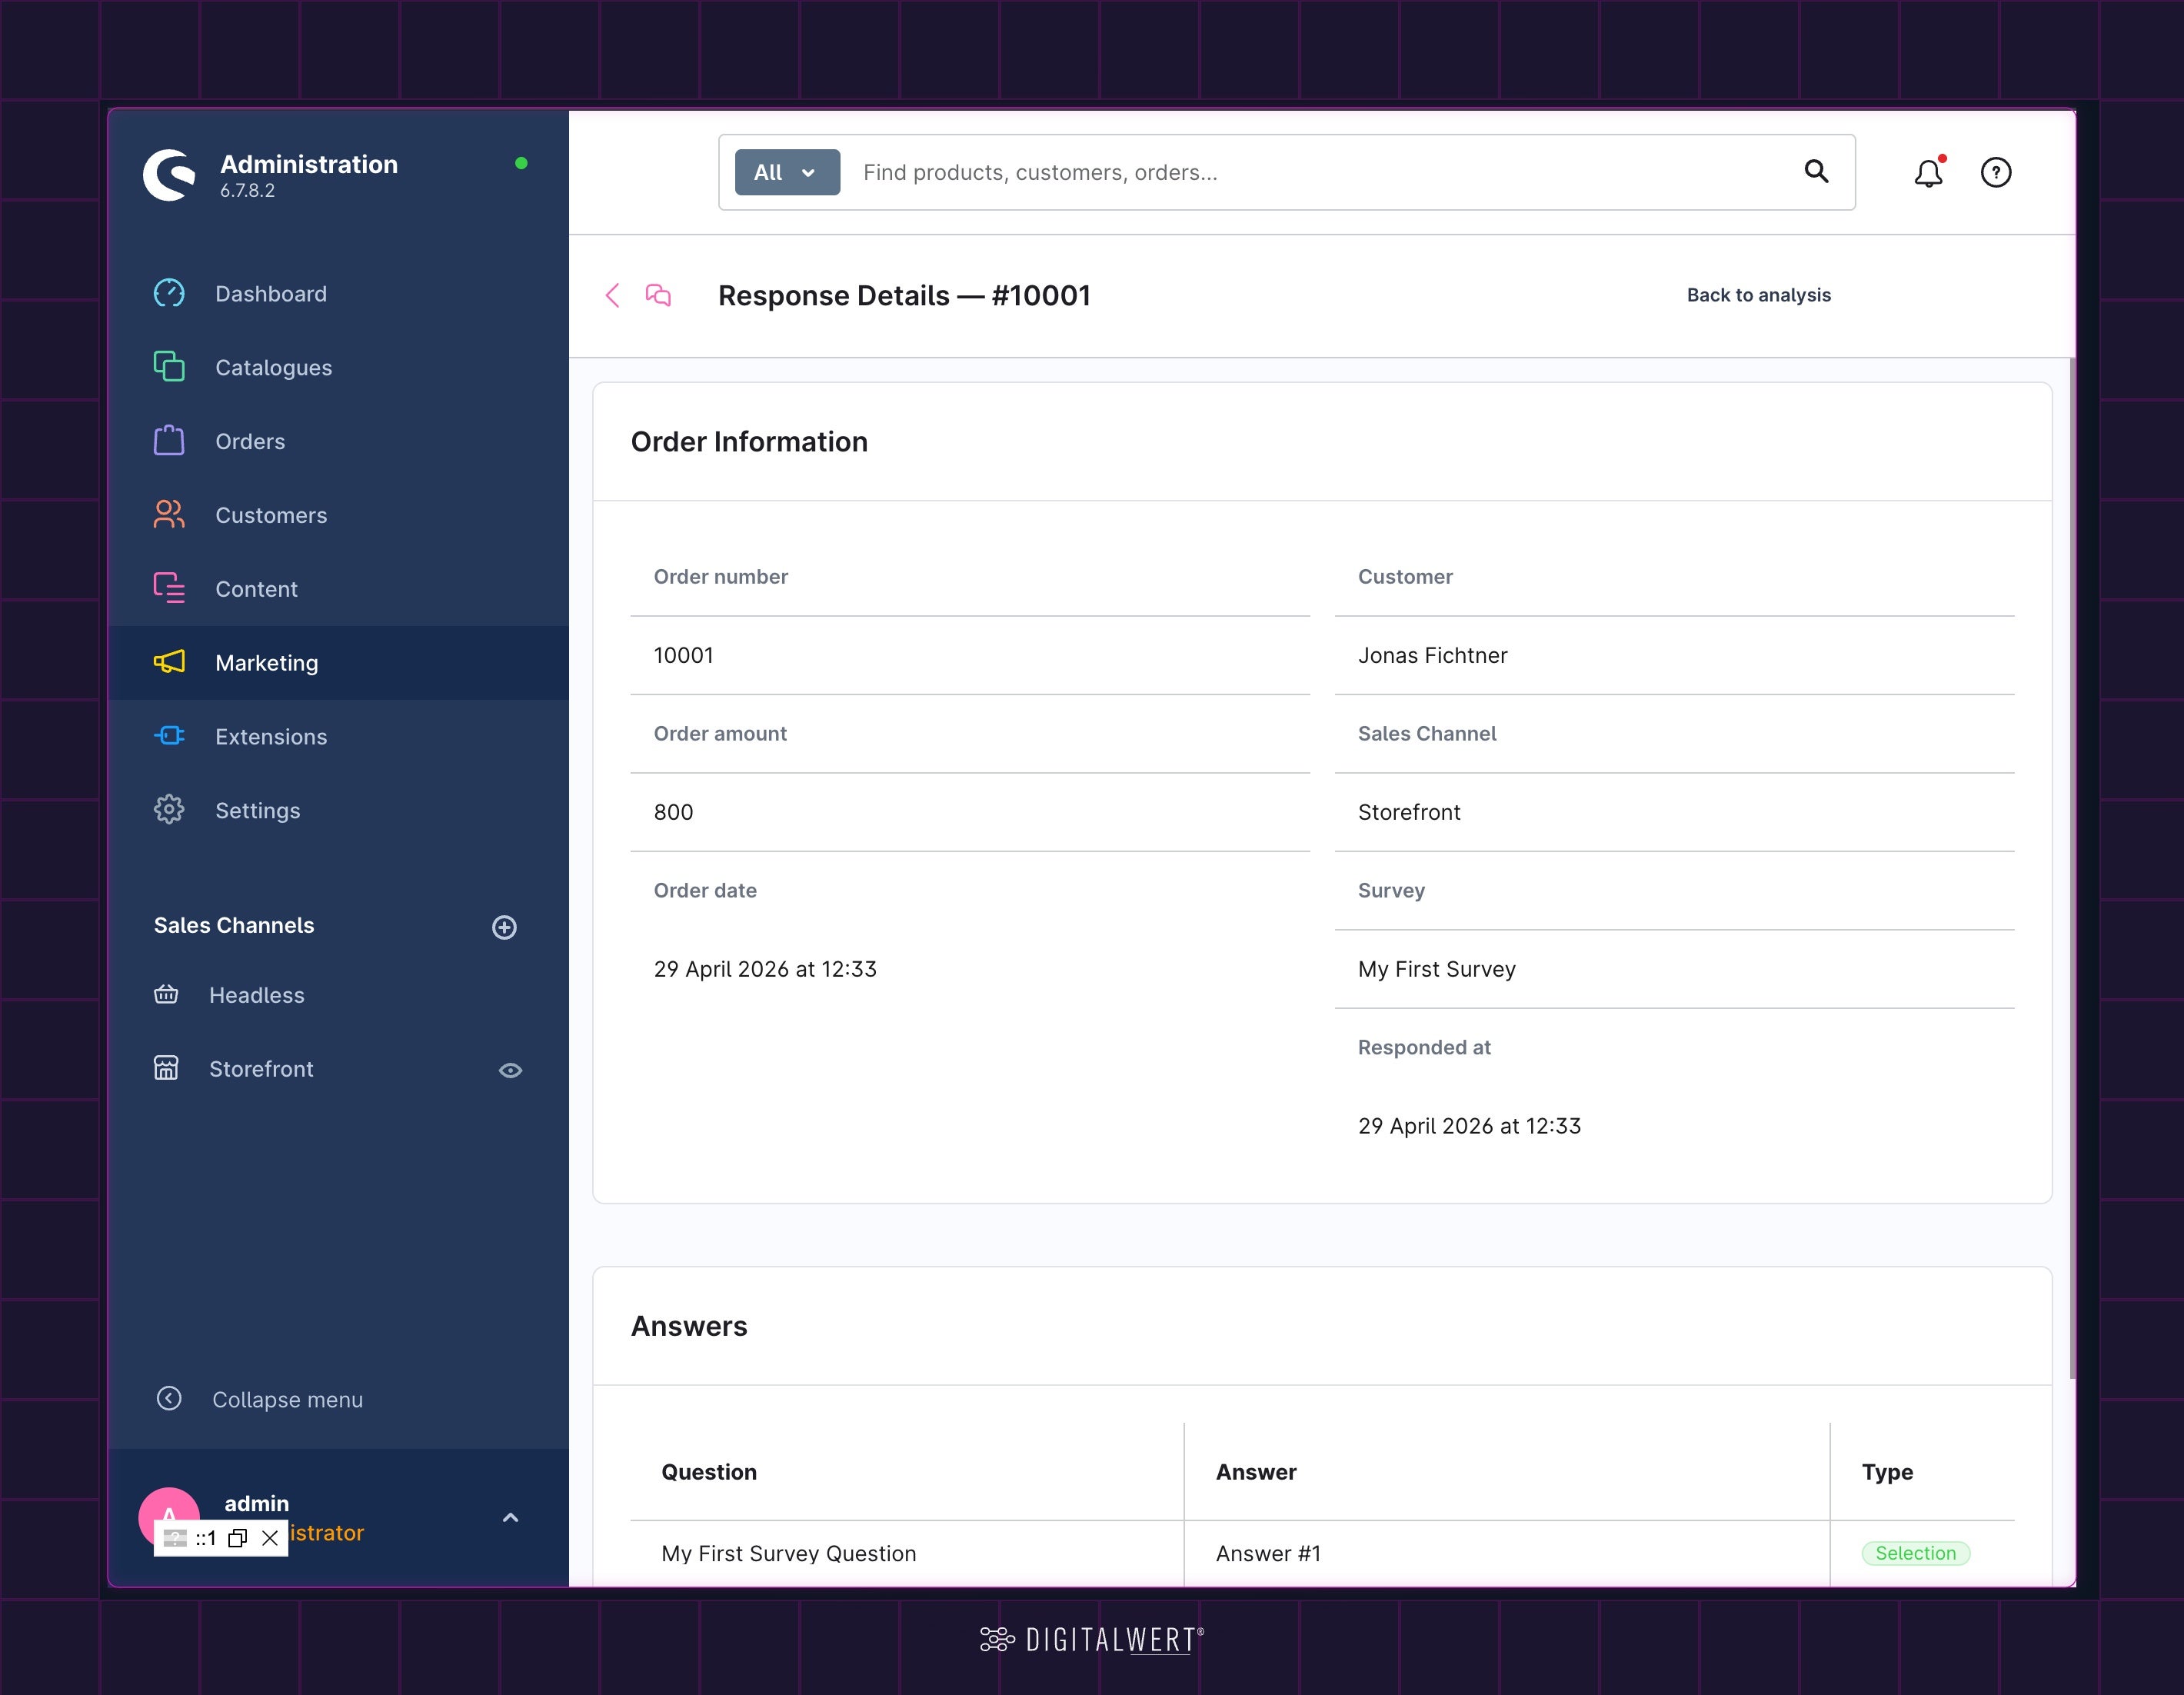Click the page vertical scrollbar
Viewport: 2184px width, 1695px height.
(x=2072, y=868)
